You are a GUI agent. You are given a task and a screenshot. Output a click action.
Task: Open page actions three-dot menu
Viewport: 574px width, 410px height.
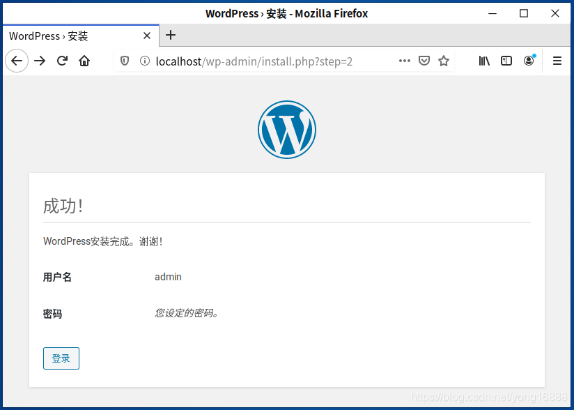click(x=405, y=61)
